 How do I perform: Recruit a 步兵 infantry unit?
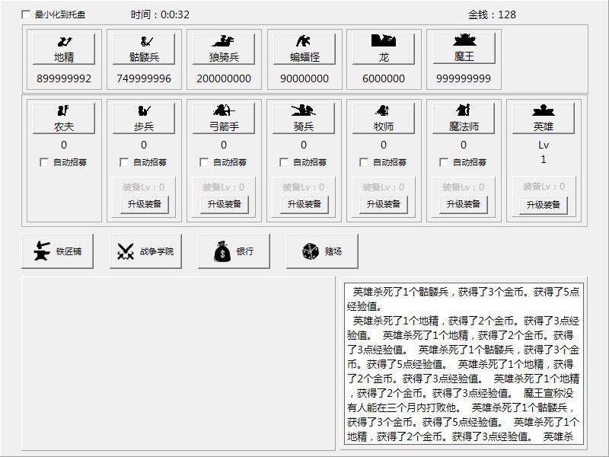click(x=144, y=119)
